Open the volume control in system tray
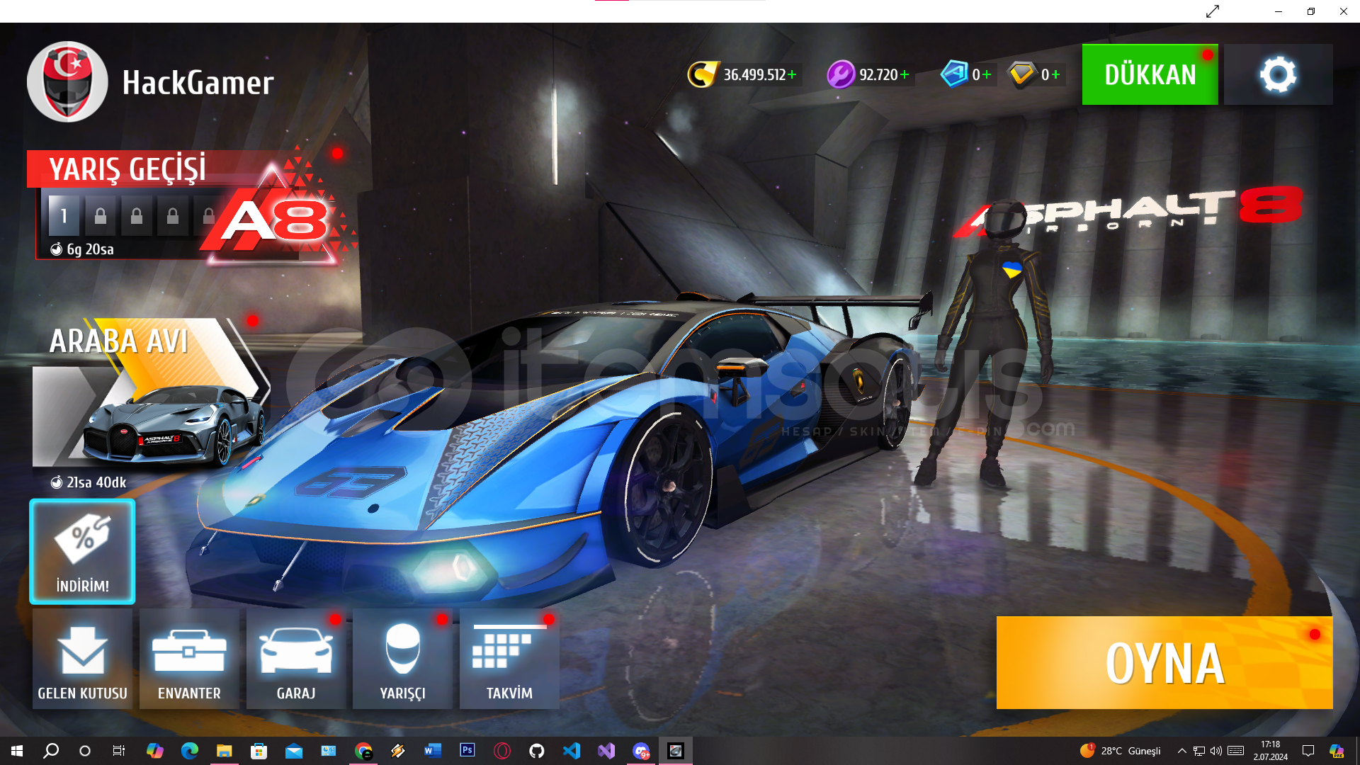The image size is (1360, 765). (x=1216, y=751)
